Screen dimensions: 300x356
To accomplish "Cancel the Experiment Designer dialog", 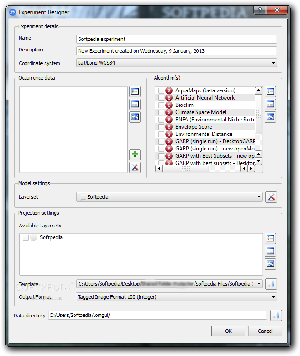I will (265, 331).
